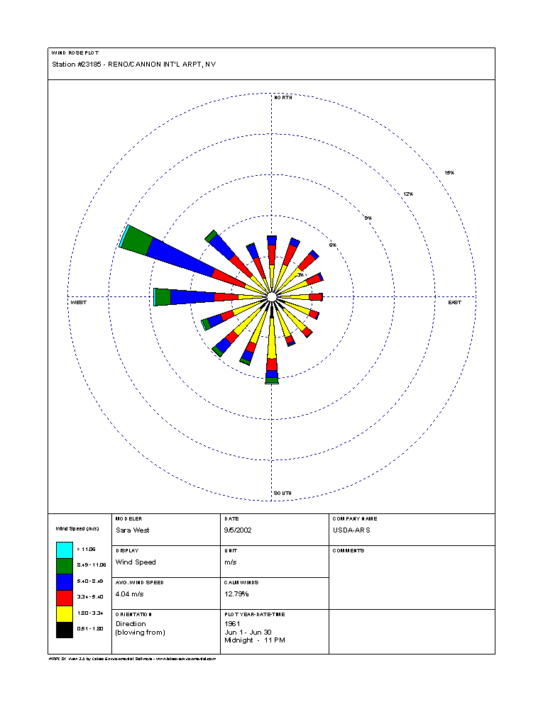Click the west wind petal's blue segment
The width and height of the screenshot is (543, 702).
(x=192, y=297)
